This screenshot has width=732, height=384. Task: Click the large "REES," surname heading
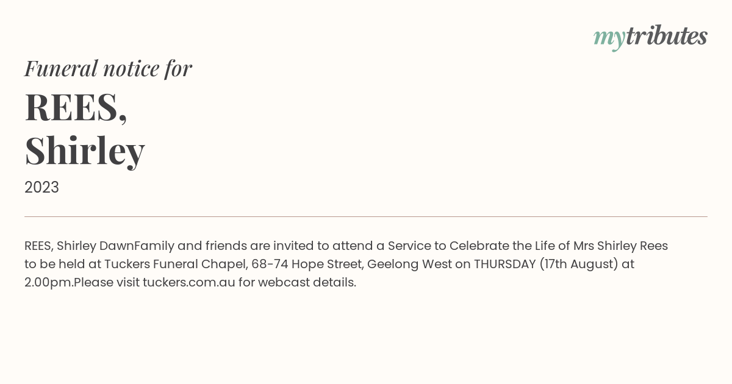tap(76, 107)
